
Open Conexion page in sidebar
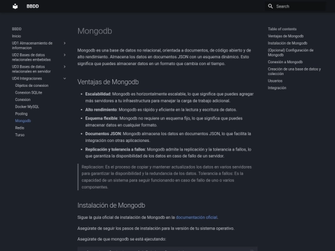pyautogui.click(x=23, y=100)
